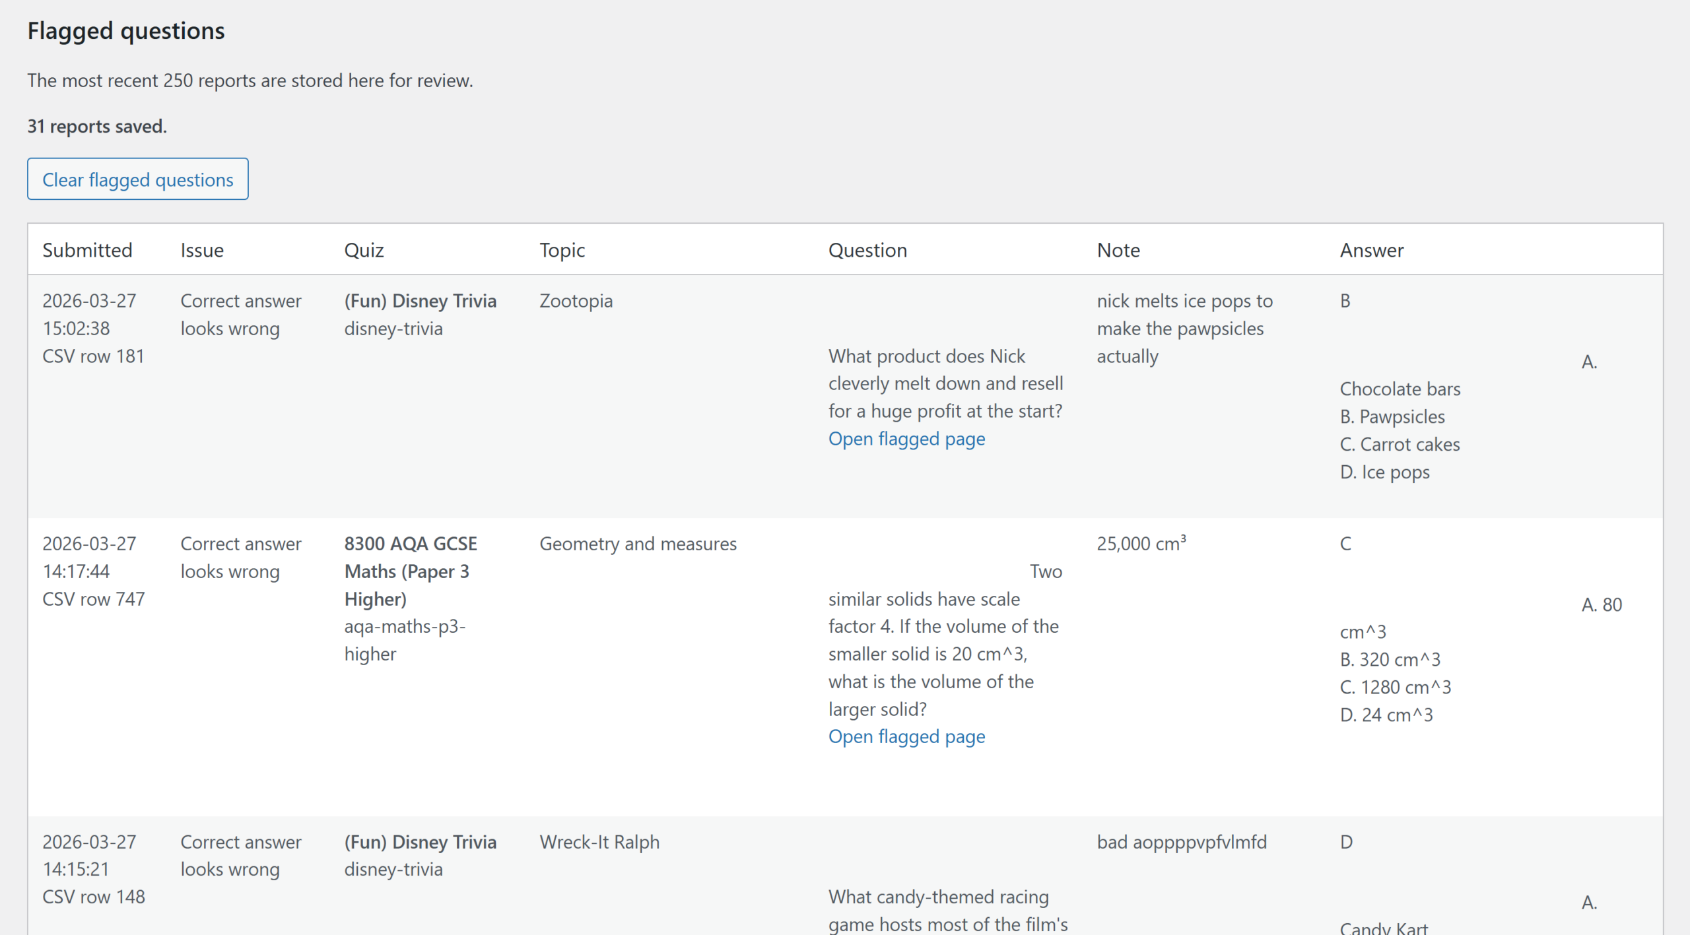Click the CSV row 181 text
This screenshot has height=935, width=1690.
[x=93, y=356]
